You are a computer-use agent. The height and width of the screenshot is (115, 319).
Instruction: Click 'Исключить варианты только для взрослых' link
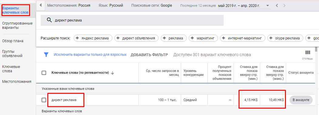[x=90, y=55]
